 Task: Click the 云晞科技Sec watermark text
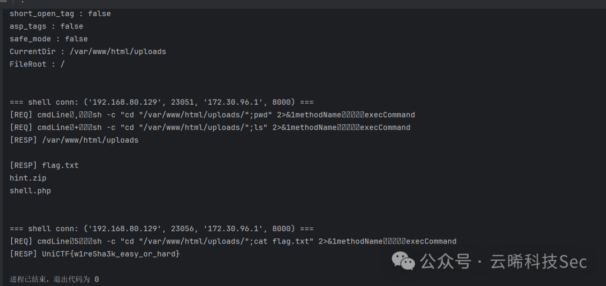click(x=539, y=262)
